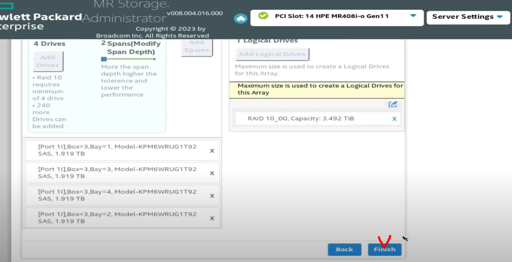Click the Back button

(x=344, y=250)
